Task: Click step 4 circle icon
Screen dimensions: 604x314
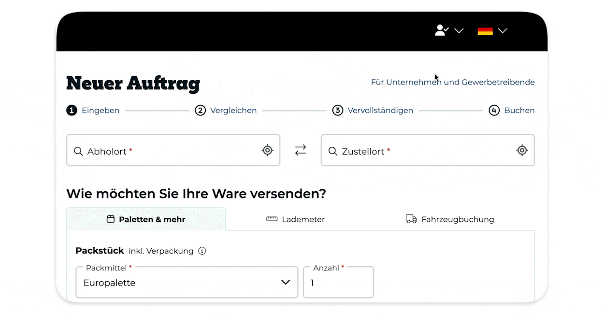Action: (x=494, y=110)
